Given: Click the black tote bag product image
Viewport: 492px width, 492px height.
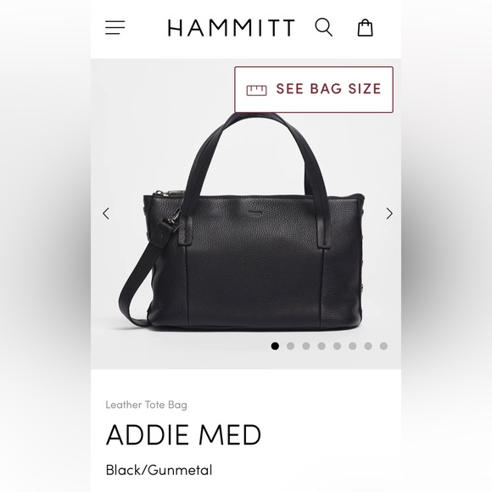Looking at the screenshot, I should [x=242, y=221].
